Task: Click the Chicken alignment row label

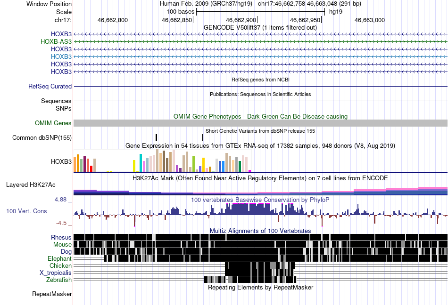Action: click(60, 265)
